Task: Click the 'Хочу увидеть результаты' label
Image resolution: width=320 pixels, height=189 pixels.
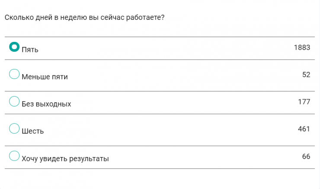Action: click(x=65, y=159)
